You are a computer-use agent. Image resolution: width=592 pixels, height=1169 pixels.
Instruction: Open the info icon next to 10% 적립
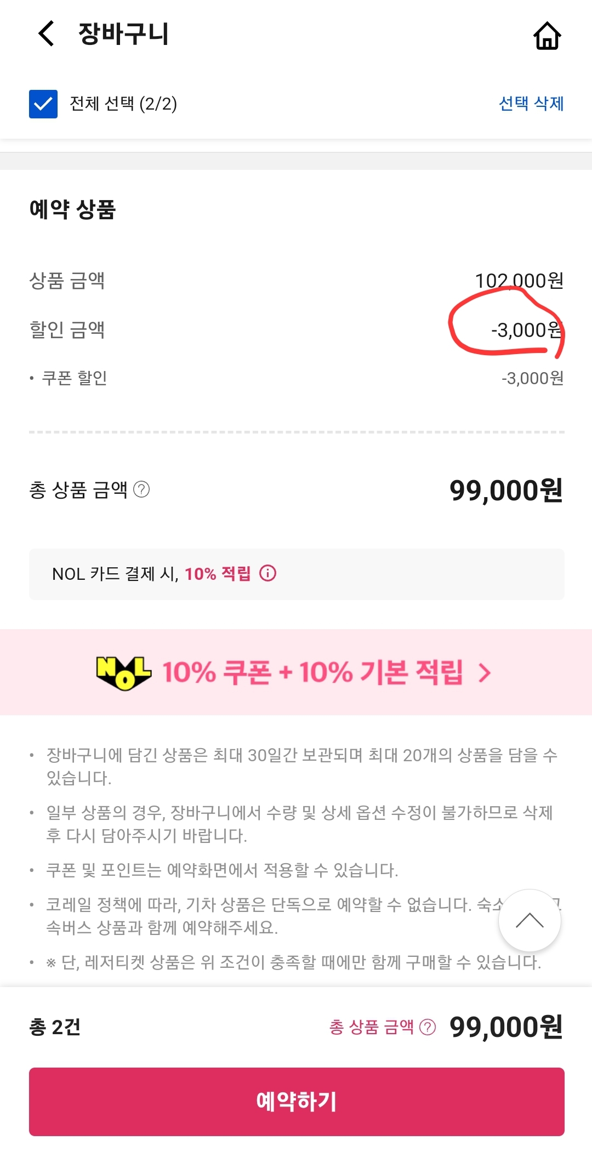268,574
